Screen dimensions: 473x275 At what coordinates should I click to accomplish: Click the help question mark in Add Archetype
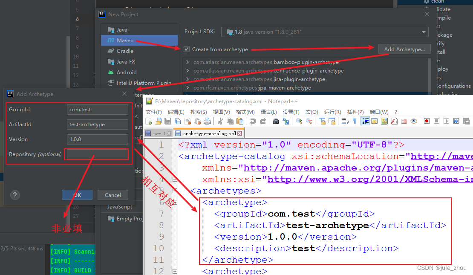[15, 195]
